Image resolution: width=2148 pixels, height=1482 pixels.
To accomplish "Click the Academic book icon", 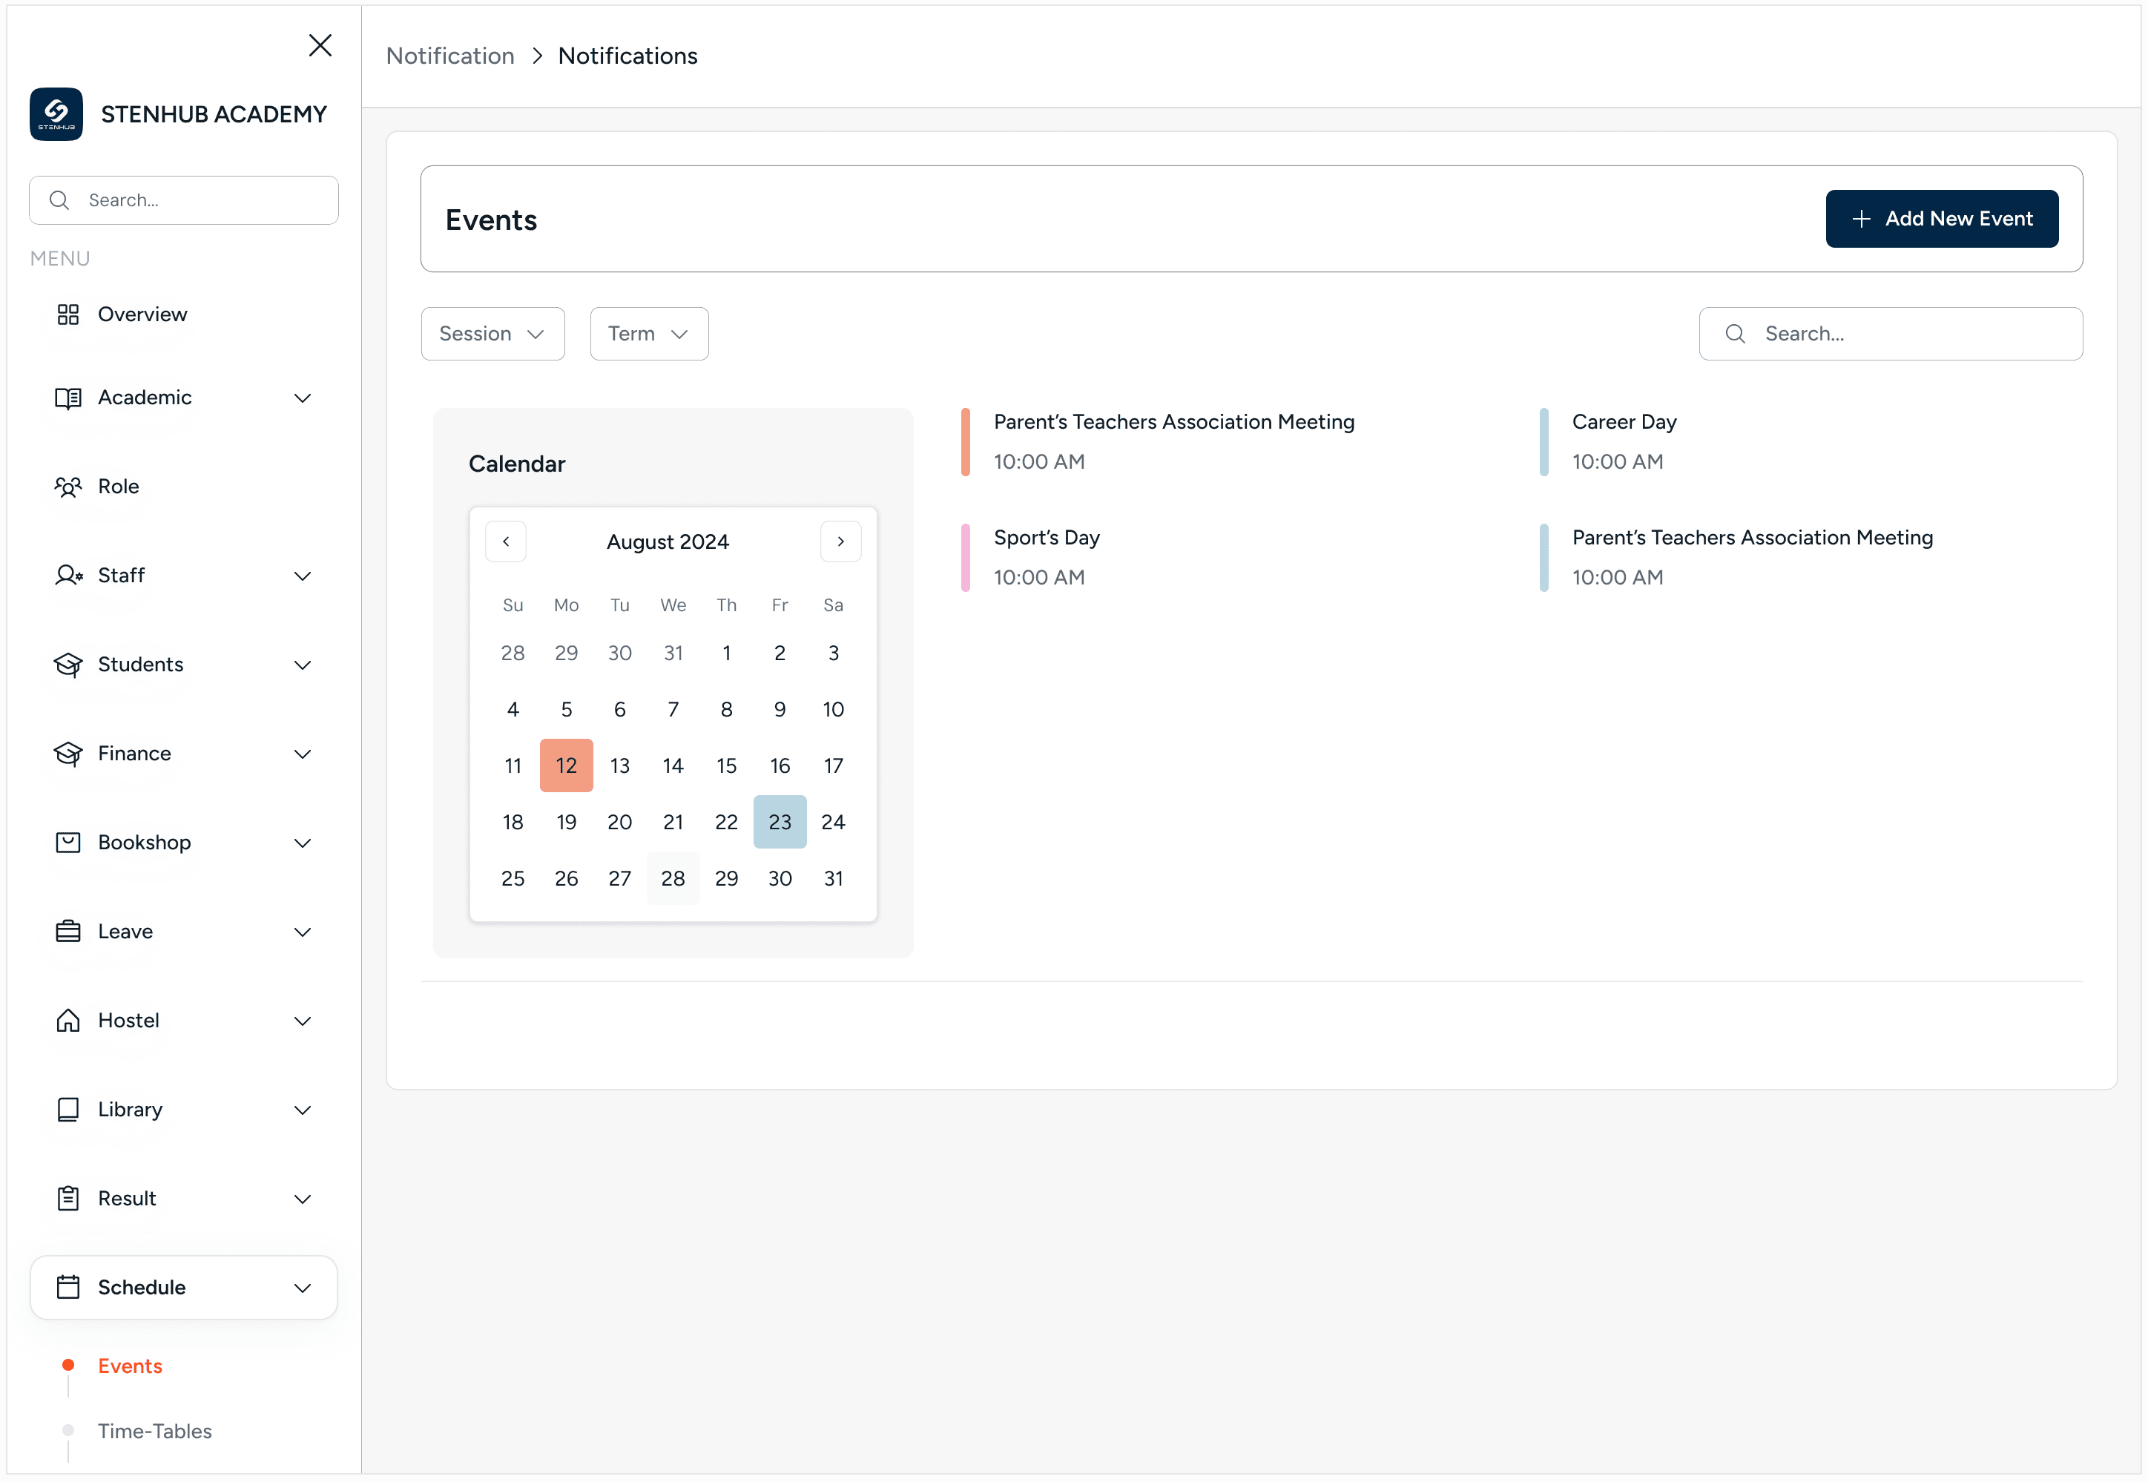I will (67, 398).
